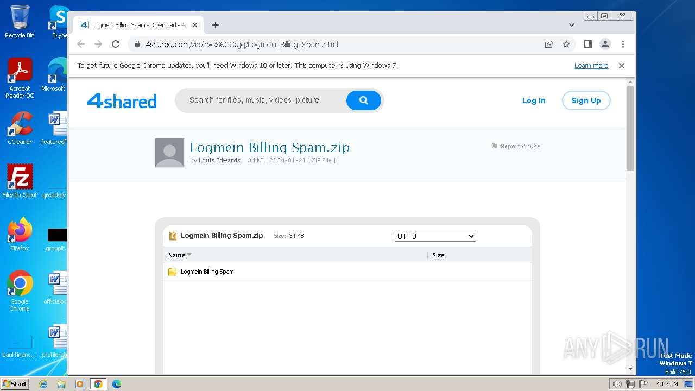
Task: Click the zip archive icon beside the file name
Action: [x=173, y=236]
